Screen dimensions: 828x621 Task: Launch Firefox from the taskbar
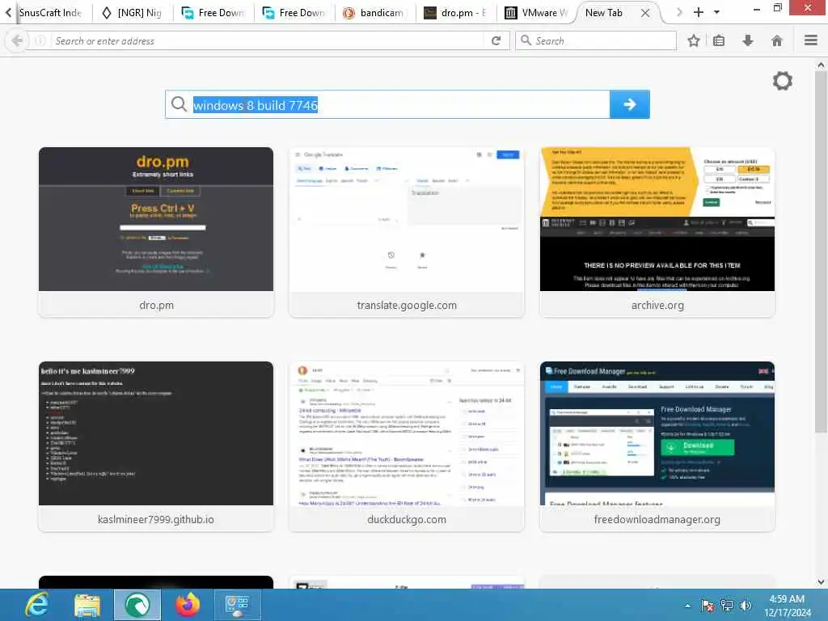coord(188,605)
